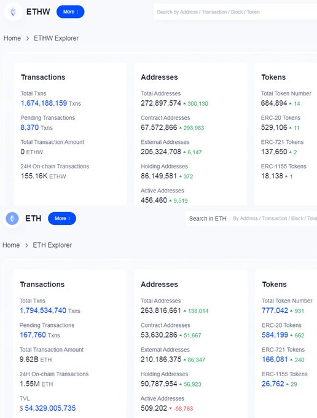Open ETH ERC-20 tokens count 584,199
This screenshot has height=418, width=317.
point(275,335)
